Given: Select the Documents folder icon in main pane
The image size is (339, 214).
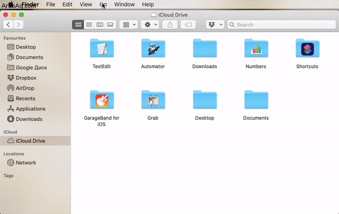Looking at the screenshot, I should (256, 100).
